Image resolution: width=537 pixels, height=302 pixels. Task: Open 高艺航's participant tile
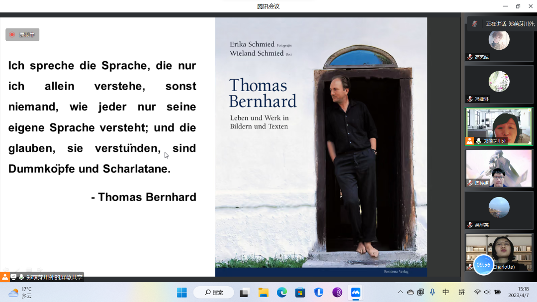(x=499, y=42)
